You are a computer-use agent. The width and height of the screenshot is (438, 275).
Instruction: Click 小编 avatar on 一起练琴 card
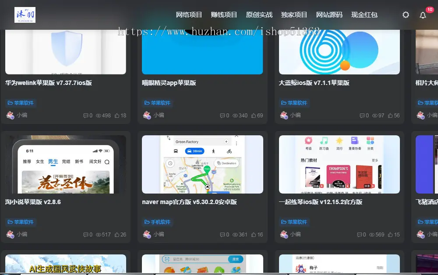click(284, 234)
